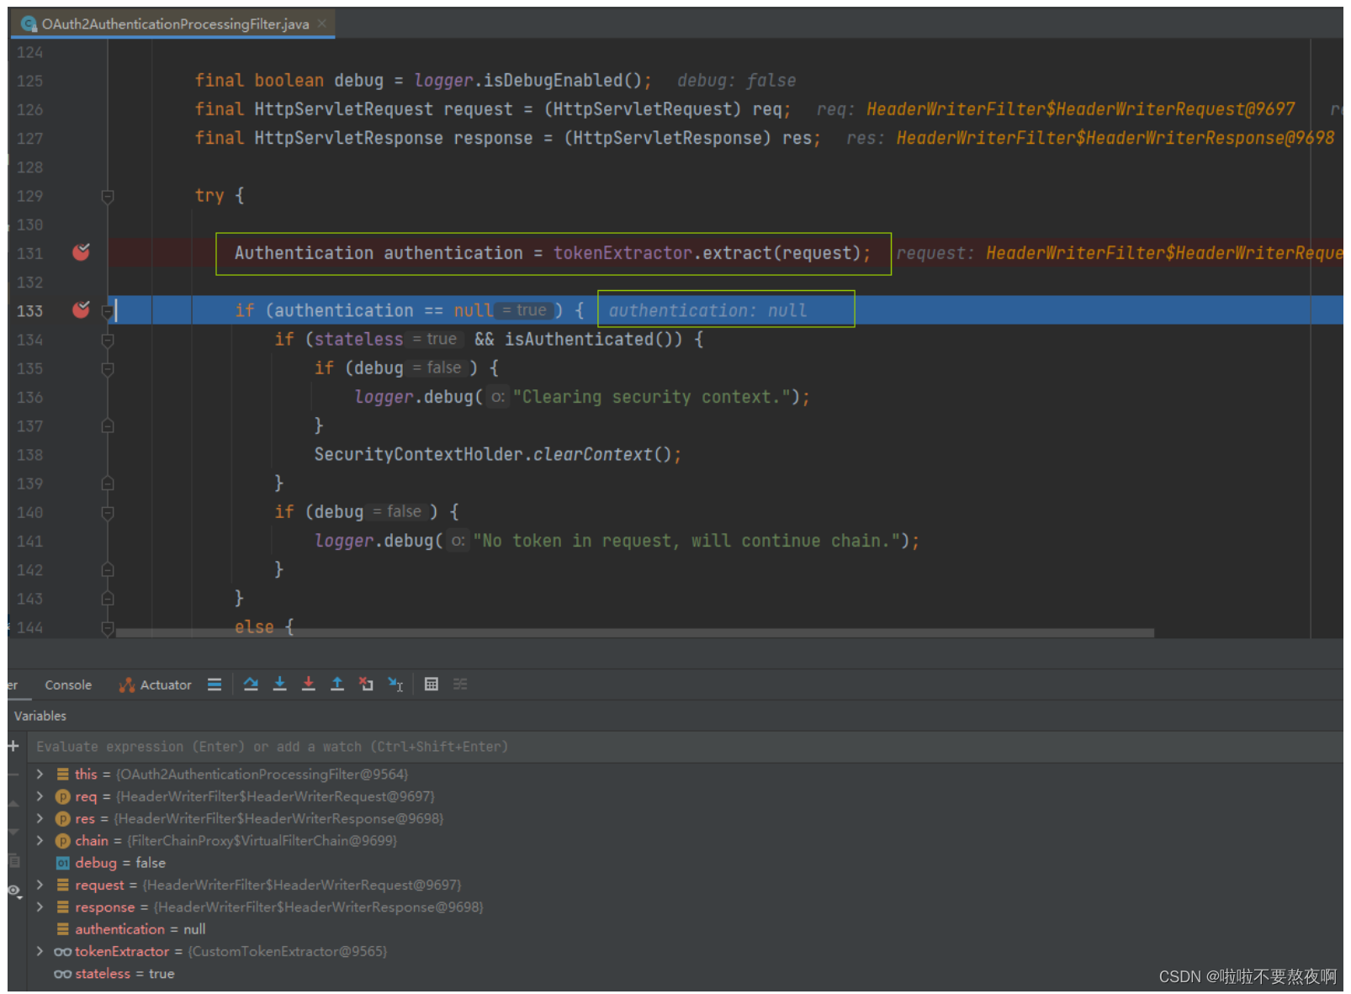Switch to the Console tab
Viewport: 1351px width, 994px height.
tap(68, 685)
